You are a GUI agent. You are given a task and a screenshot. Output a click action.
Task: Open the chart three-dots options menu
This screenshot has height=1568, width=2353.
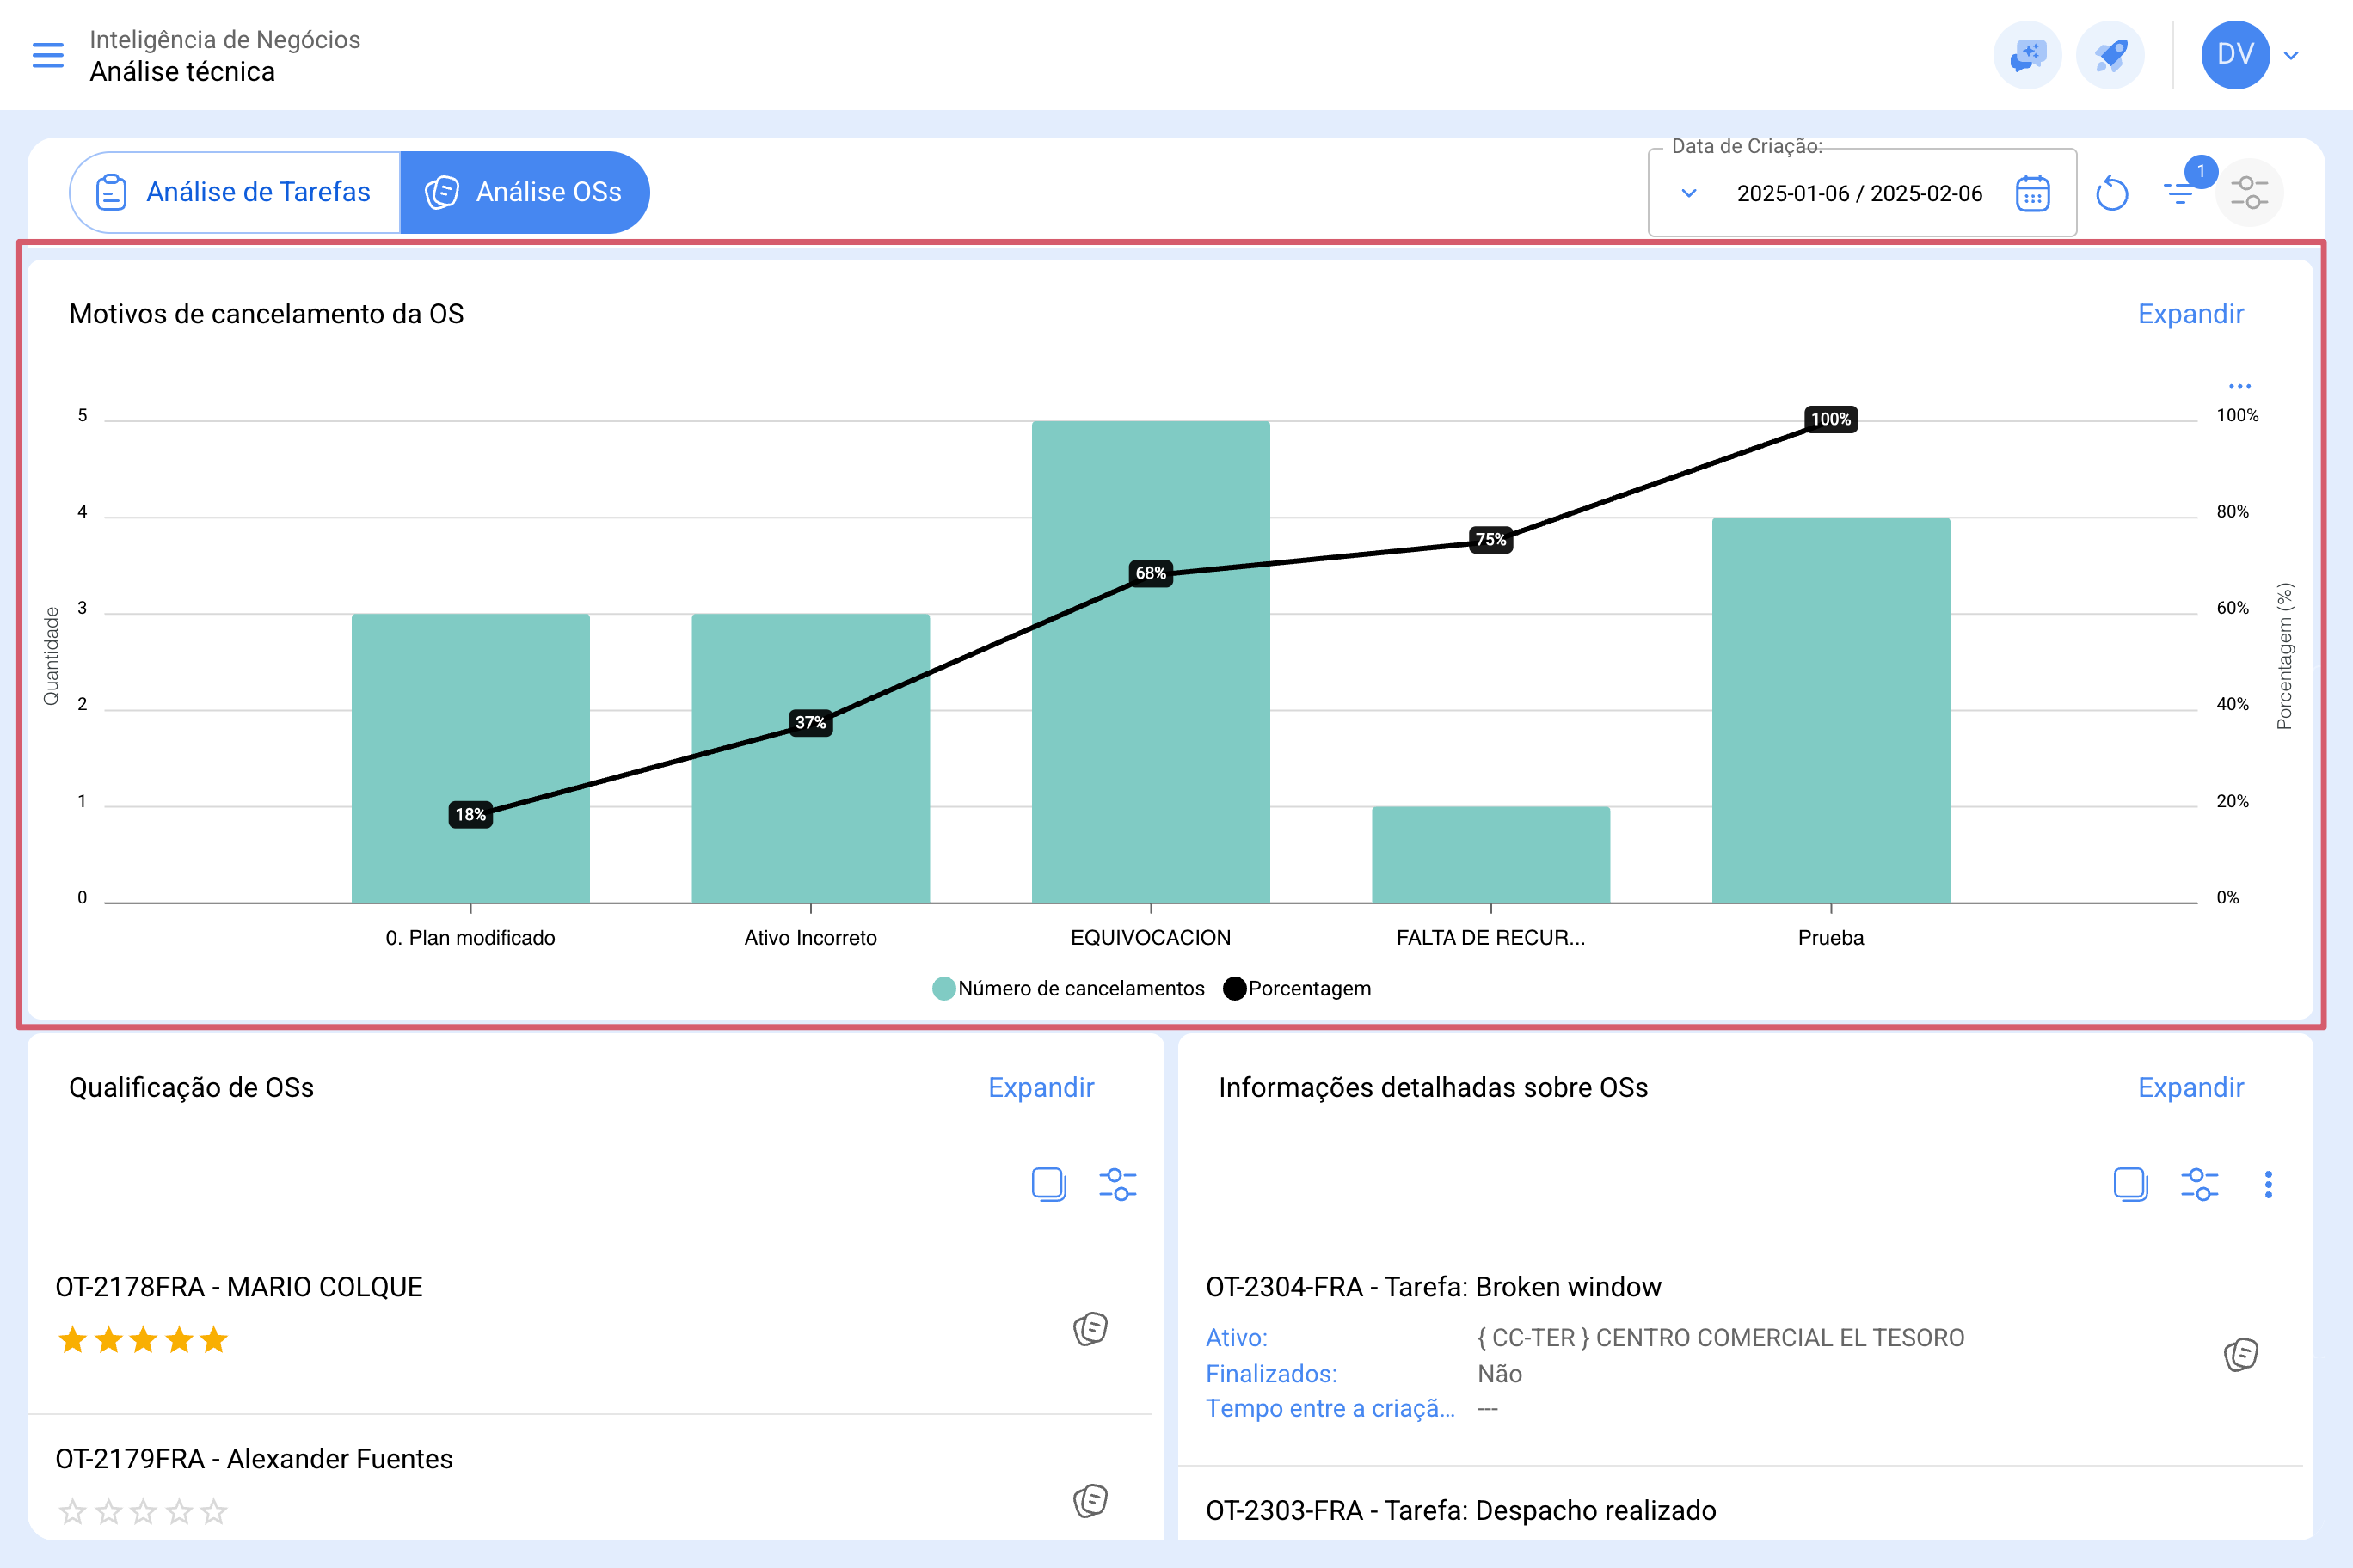pyautogui.click(x=2239, y=385)
